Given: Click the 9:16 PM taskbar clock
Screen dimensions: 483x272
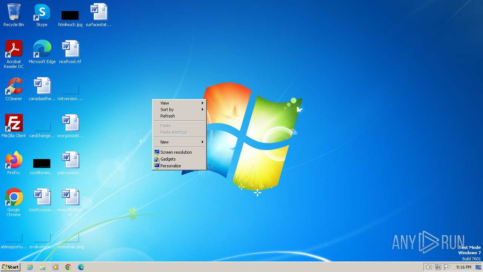Looking at the screenshot, I should click(463, 267).
